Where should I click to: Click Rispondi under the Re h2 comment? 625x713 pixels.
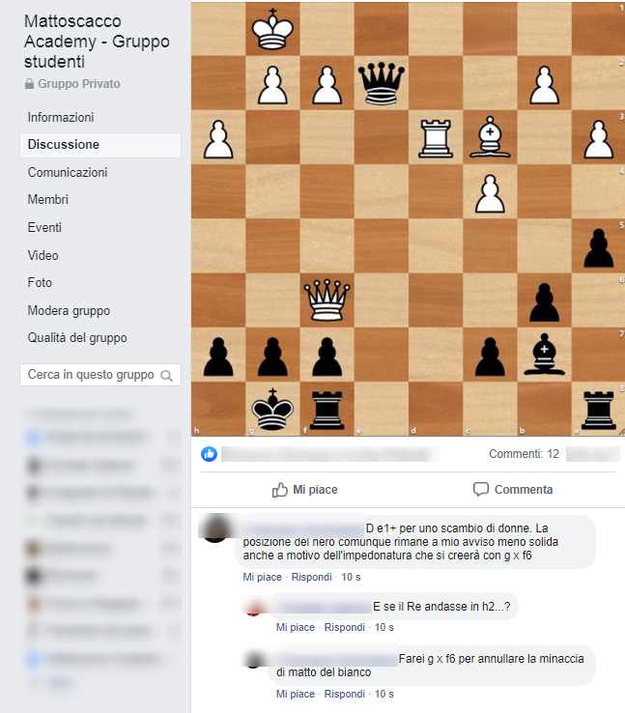[344, 627]
